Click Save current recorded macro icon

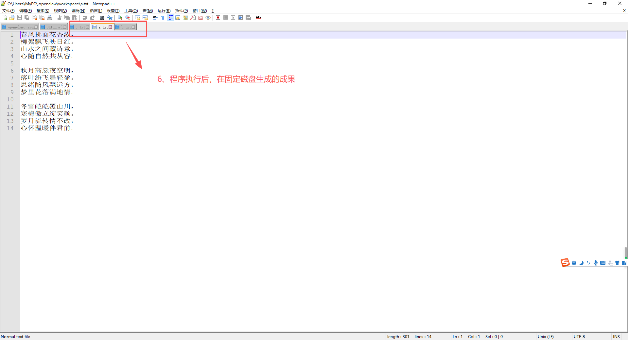(x=248, y=18)
